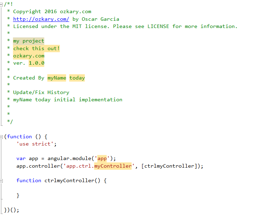The width and height of the screenshot is (258, 224).
Task: Click the closing })(); line
Action: pos(11,210)
